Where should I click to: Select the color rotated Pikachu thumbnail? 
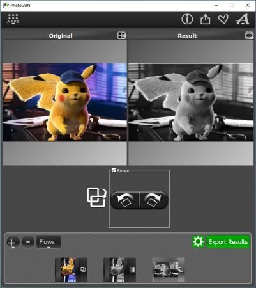(71, 269)
